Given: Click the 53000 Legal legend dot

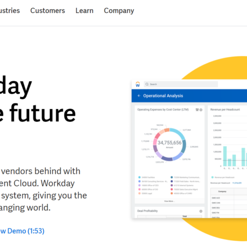Looking at the screenshot, I should click(139, 193).
